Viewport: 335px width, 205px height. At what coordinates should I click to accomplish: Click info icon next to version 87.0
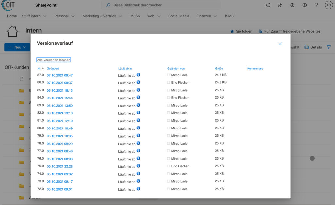(x=138, y=75)
